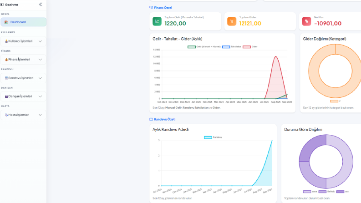Toggle Randevu legend in monthly chart
The image size is (361, 203).
pyautogui.click(x=213, y=137)
